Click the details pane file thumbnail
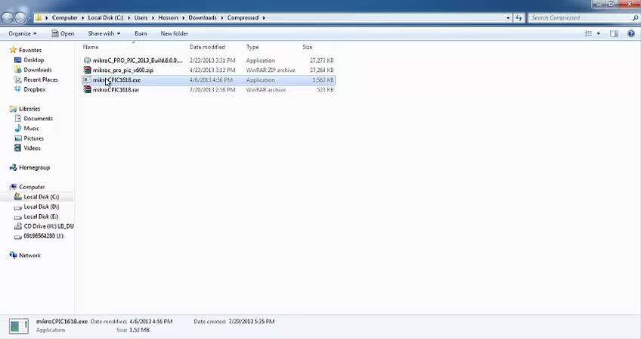This screenshot has height=339, width=641. click(18, 326)
